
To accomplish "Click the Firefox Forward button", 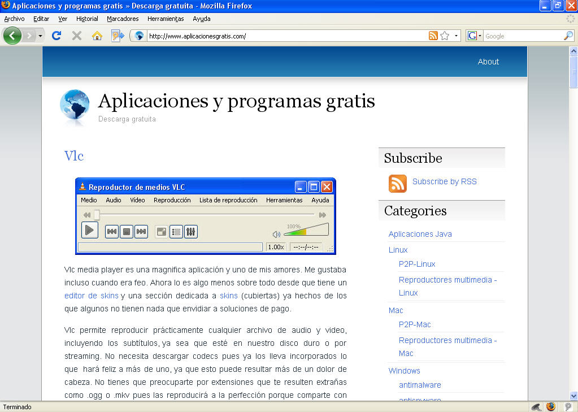I will (x=29, y=36).
